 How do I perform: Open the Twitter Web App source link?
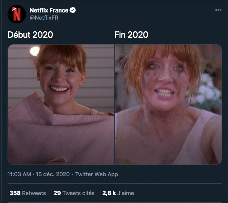pyautogui.click(x=97, y=174)
